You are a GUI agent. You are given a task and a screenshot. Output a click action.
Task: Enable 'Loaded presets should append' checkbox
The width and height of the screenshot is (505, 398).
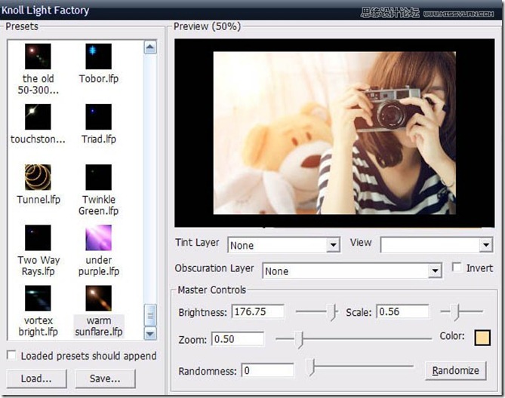point(11,355)
